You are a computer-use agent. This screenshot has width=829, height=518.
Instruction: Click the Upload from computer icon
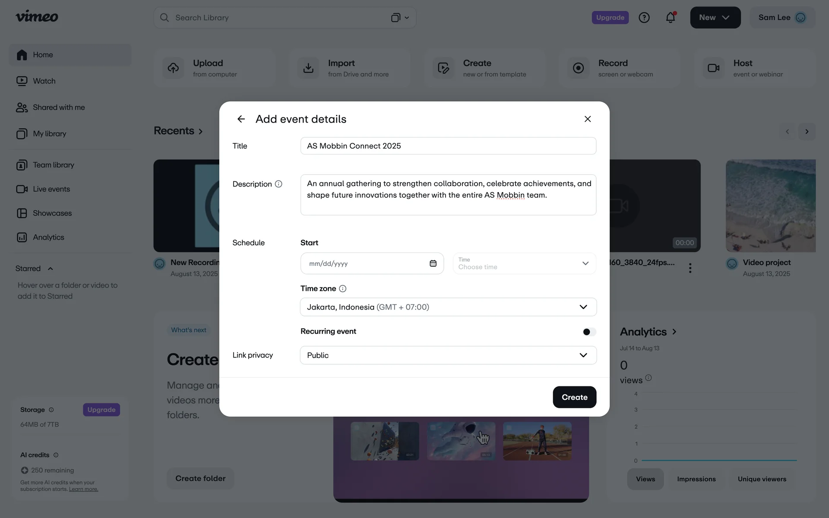(173, 68)
